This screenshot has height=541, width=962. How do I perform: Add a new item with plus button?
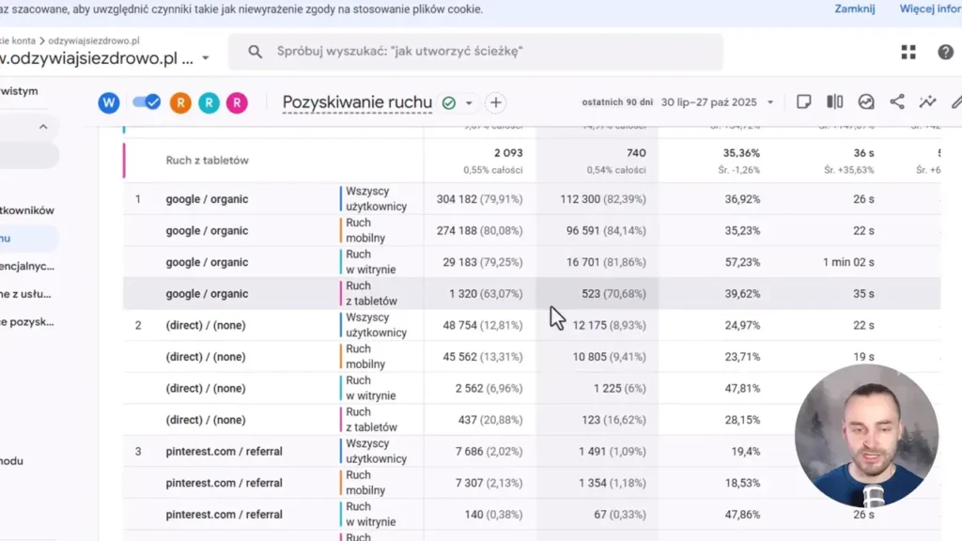(x=496, y=102)
